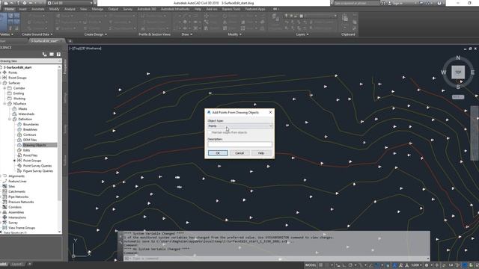Click the TOP face of the ViewCube
The height and width of the screenshot is (269, 479).
[x=458, y=72]
